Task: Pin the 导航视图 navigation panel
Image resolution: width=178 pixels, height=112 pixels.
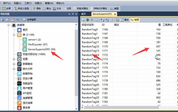Action: [x=73, y=14]
